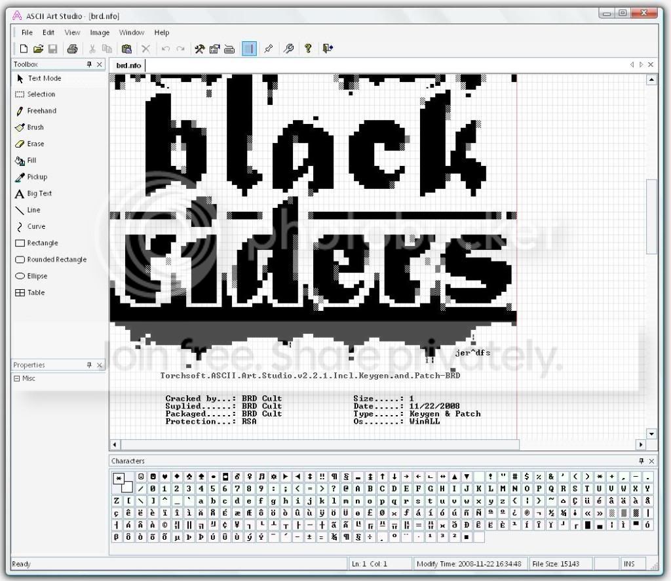
Task: Click the Delete X toolbar icon
Action: pyautogui.click(x=146, y=49)
